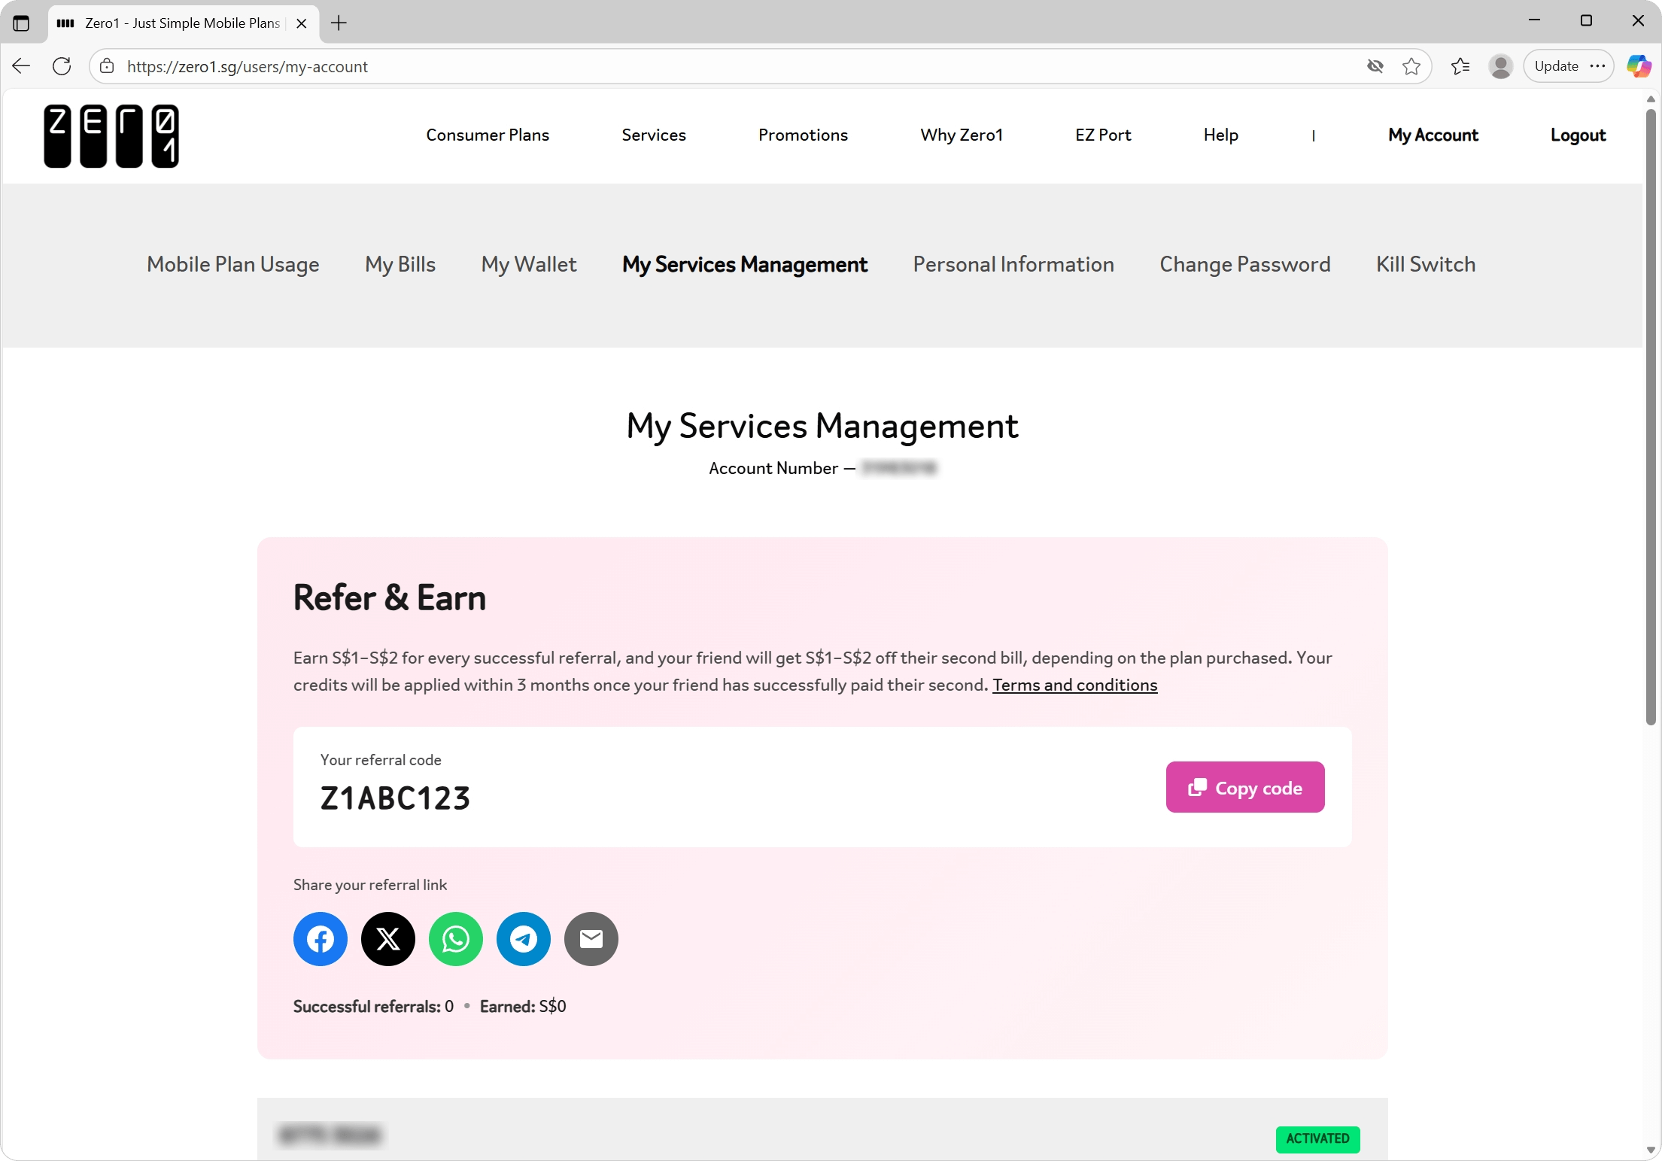The width and height of the screenshot is (1662, 1161).
Task: Share referral link by email icon
Action: (591, 938)
